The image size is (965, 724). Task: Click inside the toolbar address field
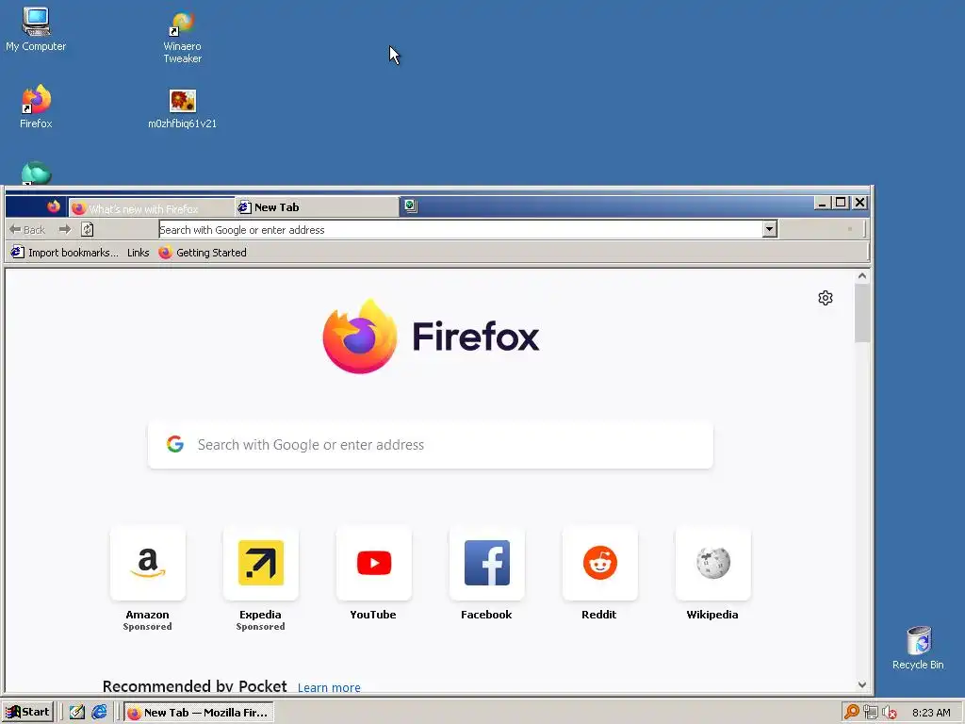460,230
